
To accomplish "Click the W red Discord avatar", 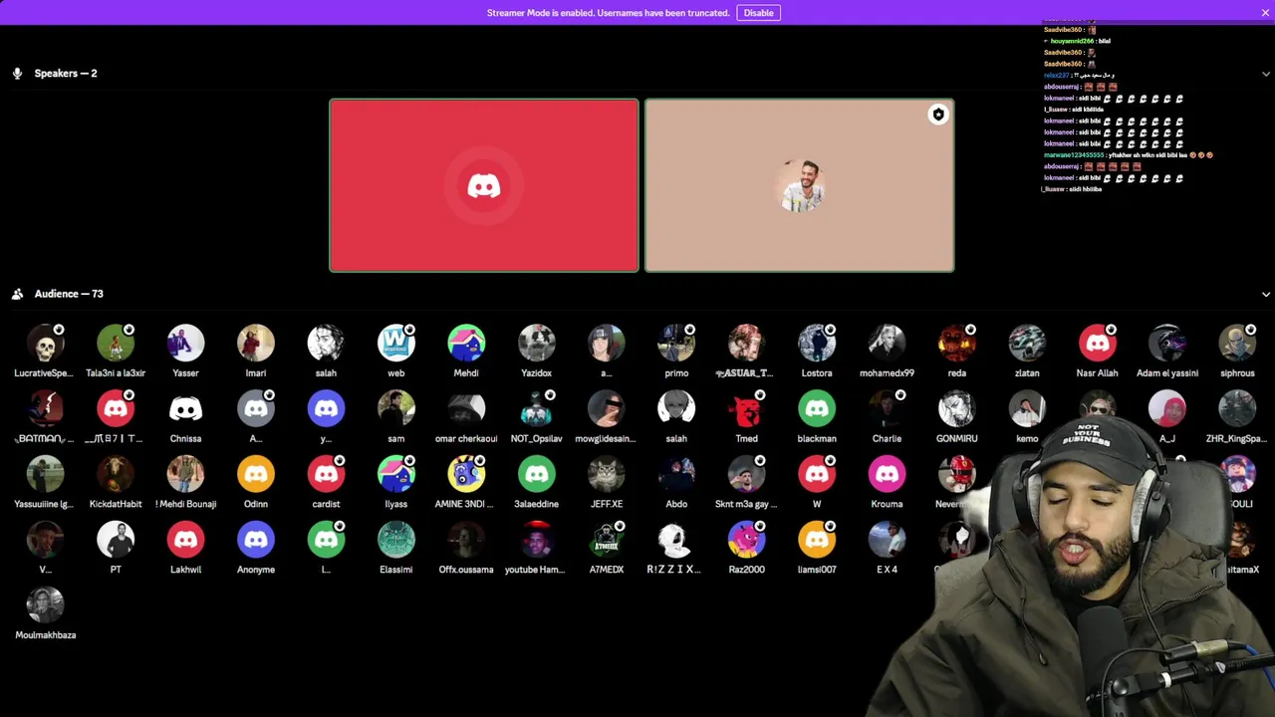I will click(817, 474).
